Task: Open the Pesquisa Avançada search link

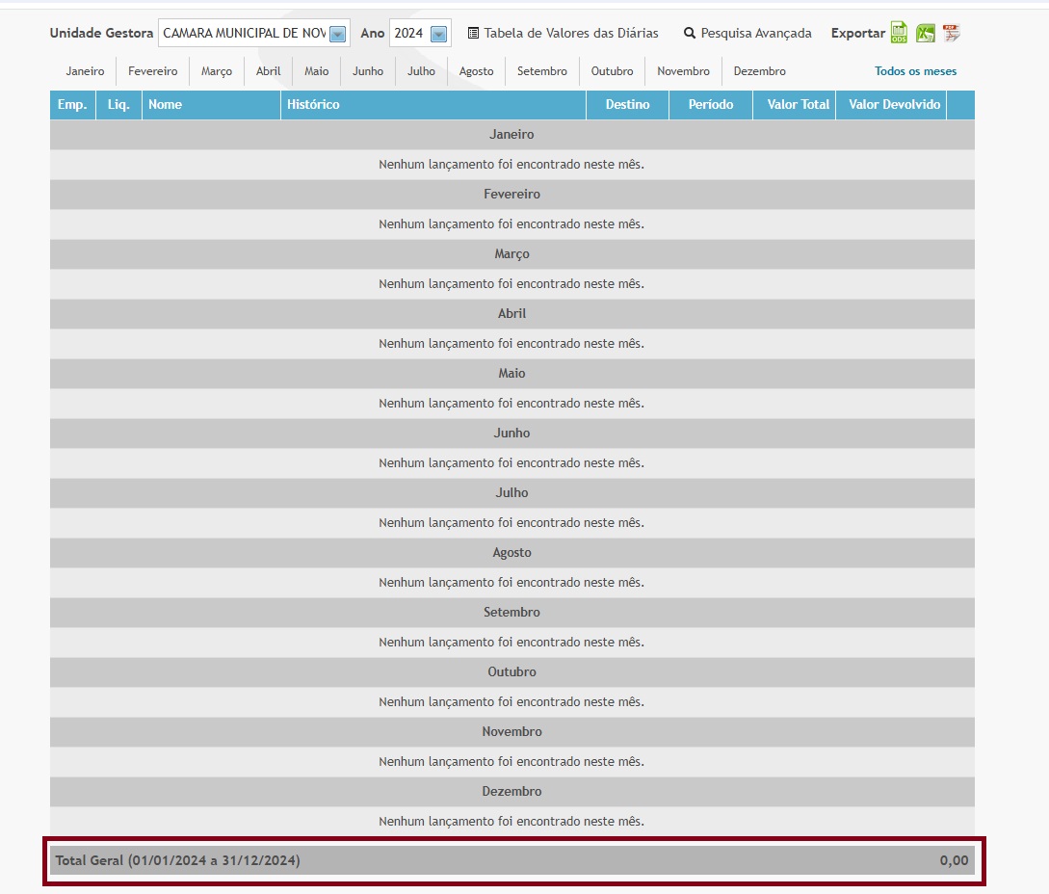Action: click(756, 34)
